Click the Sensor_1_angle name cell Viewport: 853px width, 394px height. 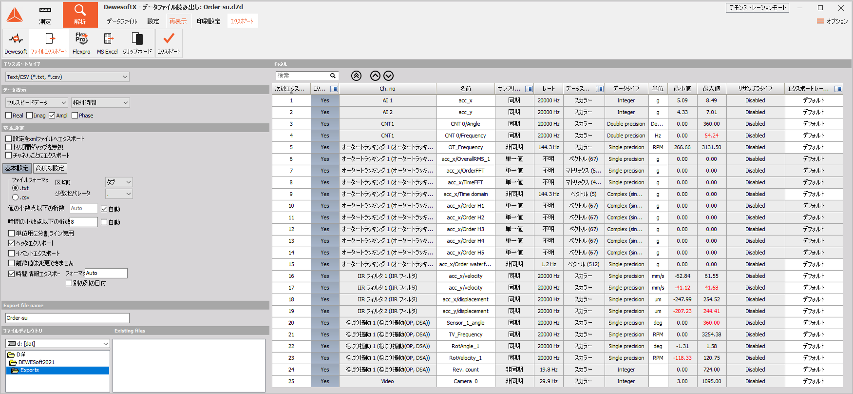tap(466, 323)
